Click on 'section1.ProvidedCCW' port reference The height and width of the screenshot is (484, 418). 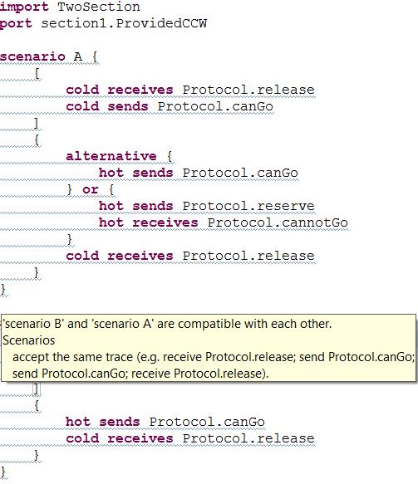tap(124, 23)
